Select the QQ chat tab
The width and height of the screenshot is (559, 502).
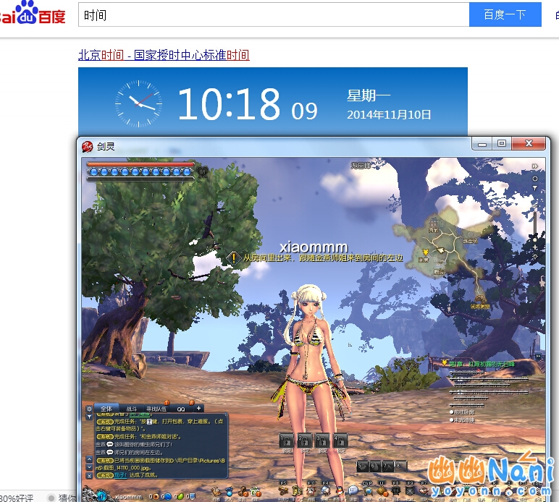point(181,409)
